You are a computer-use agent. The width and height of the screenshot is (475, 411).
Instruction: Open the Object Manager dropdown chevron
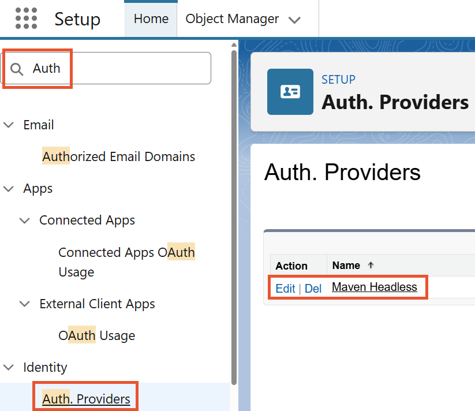tap(294, 20)
